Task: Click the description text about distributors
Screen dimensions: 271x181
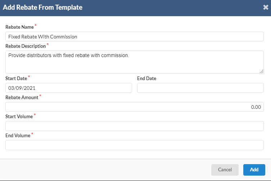Action: tap(68, 56)
